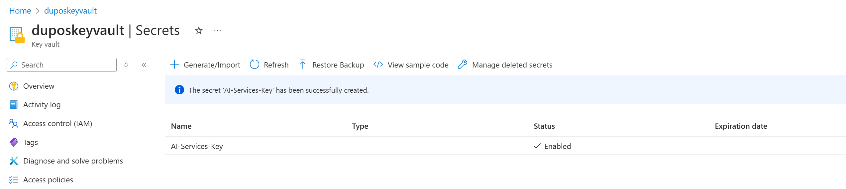Open Manage deleted secrets
The height and width of the screenshot is (189, 846).
point(512,65)
